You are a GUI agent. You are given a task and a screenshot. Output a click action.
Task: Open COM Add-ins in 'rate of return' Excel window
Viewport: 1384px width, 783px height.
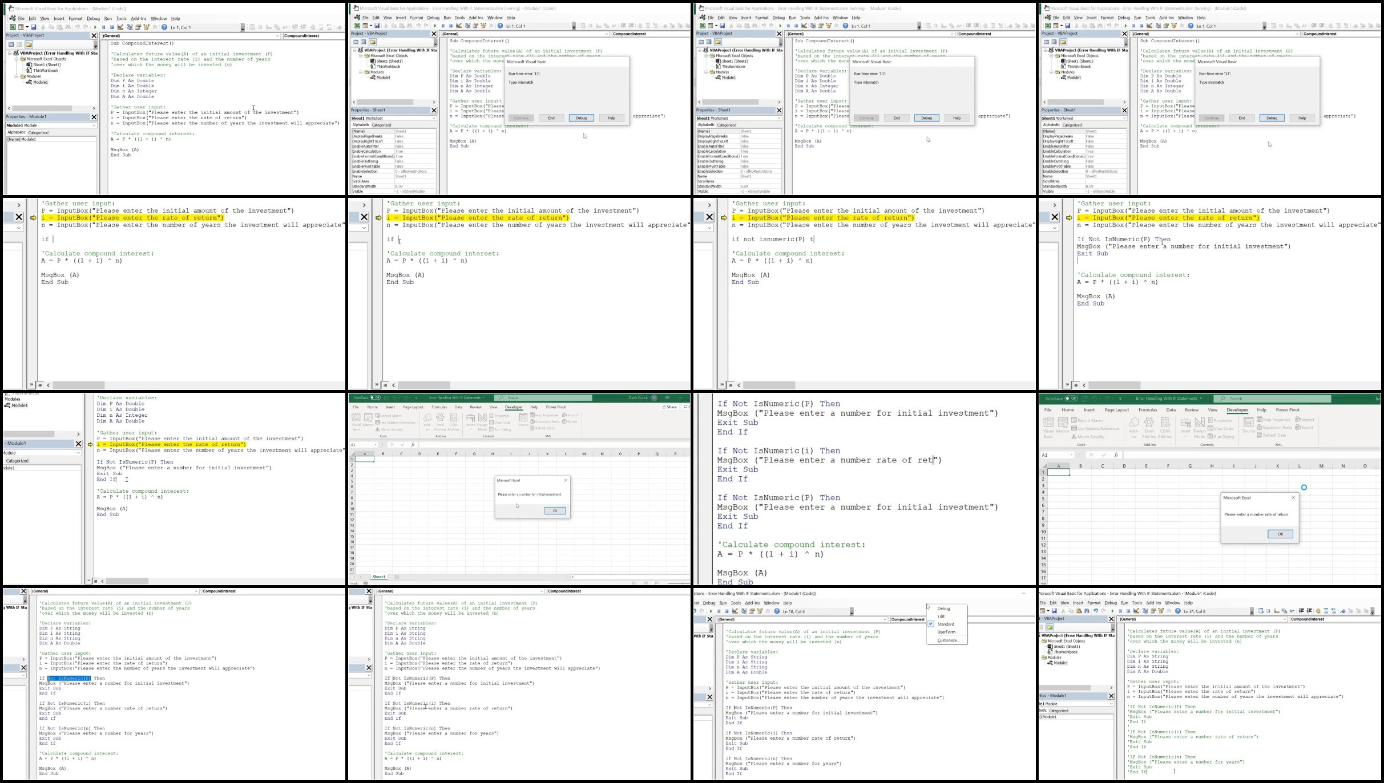point(1165,428)
